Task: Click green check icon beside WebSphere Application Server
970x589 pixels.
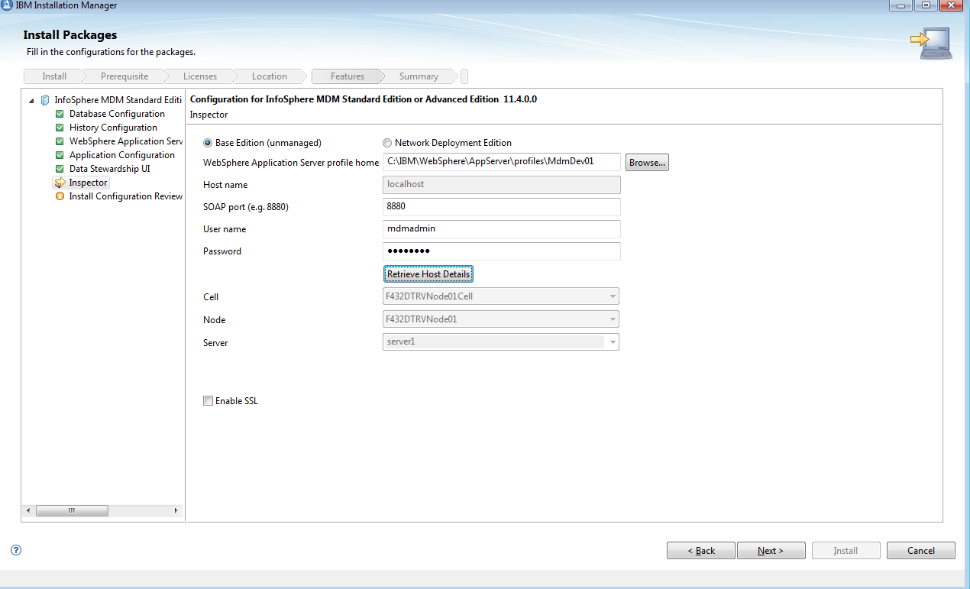Action: click(x=60, y=141)
